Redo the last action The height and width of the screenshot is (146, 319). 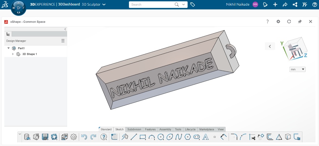pos(93,137)
